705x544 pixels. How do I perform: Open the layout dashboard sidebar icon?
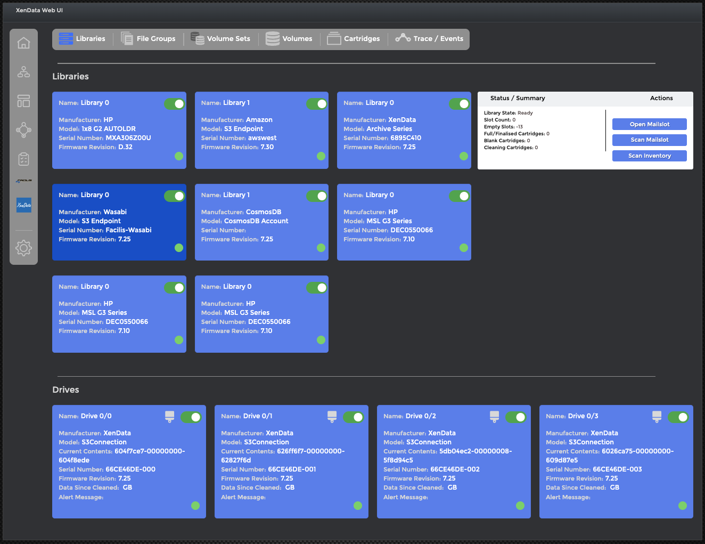(x=23, y=101)
